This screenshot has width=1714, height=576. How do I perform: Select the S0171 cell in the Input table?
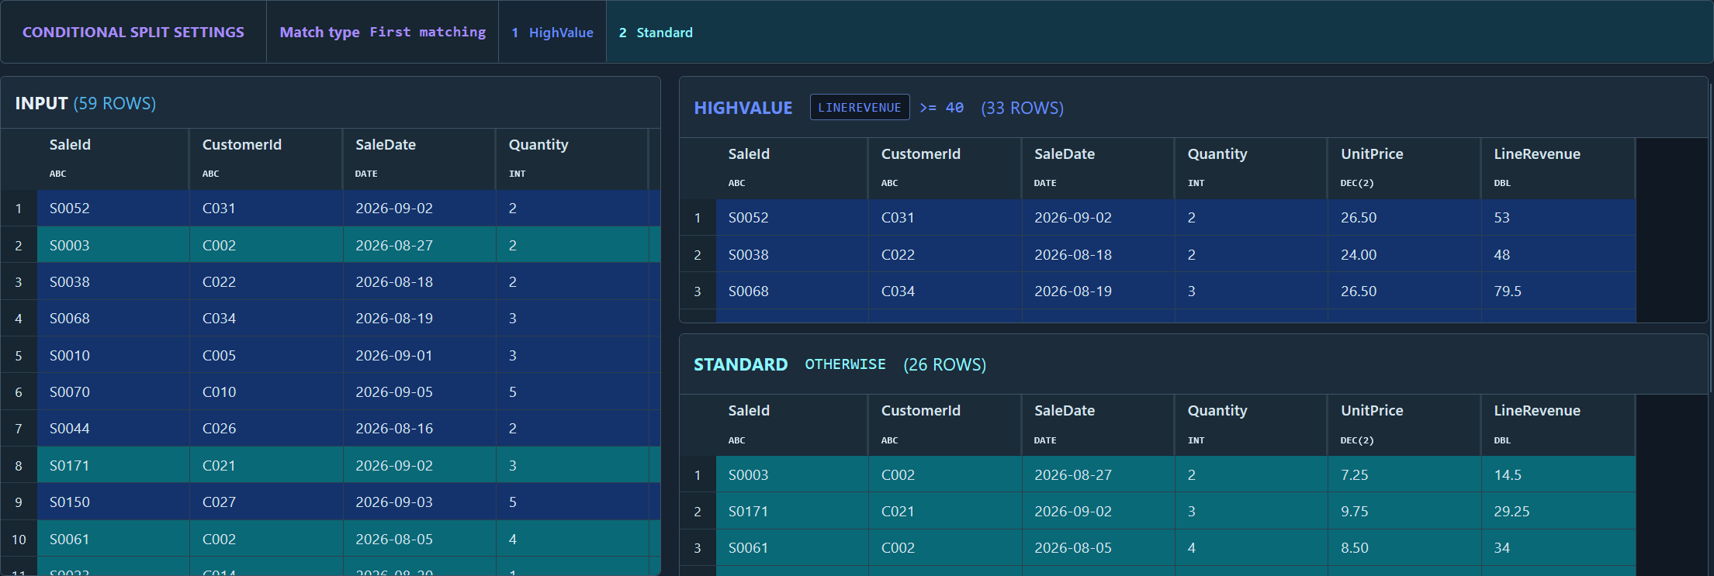[113, 465]
